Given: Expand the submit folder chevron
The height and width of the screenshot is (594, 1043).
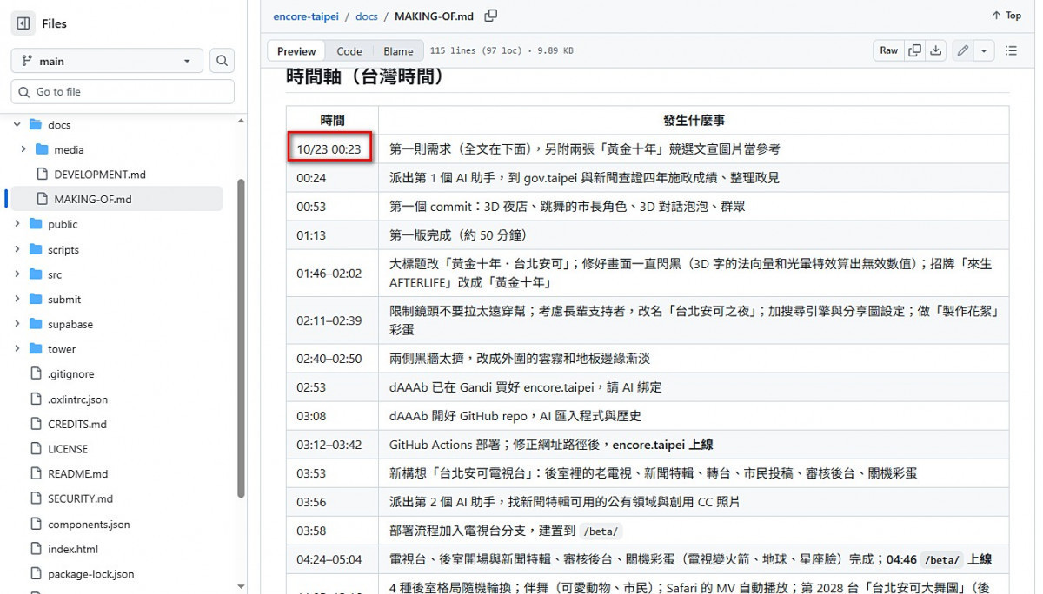Looking at the screenshot, I should click(x=17, y=299).
